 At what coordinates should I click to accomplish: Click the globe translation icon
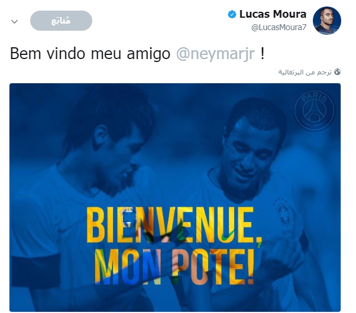(x=338, y=72)
